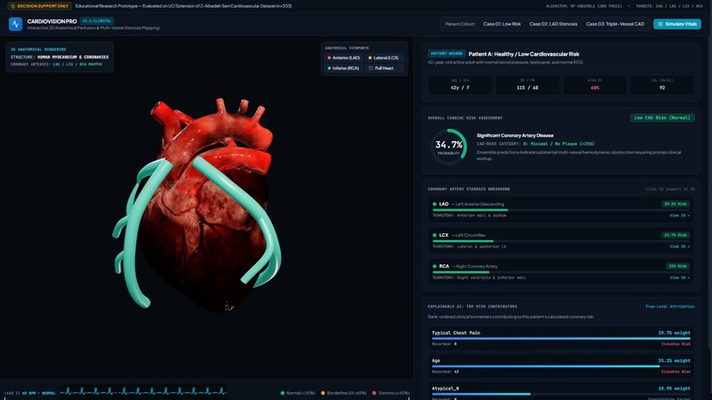This screenshot has height=400, width=712.
Task: Click the 115 / 68 blood pressure value
Action: coord(527,87)
